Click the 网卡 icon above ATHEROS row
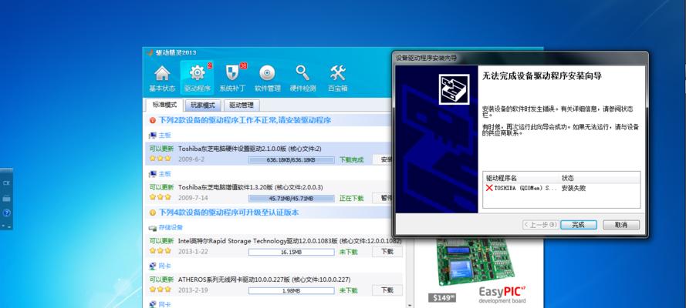 pyautogui.click(x=153, y=266)
